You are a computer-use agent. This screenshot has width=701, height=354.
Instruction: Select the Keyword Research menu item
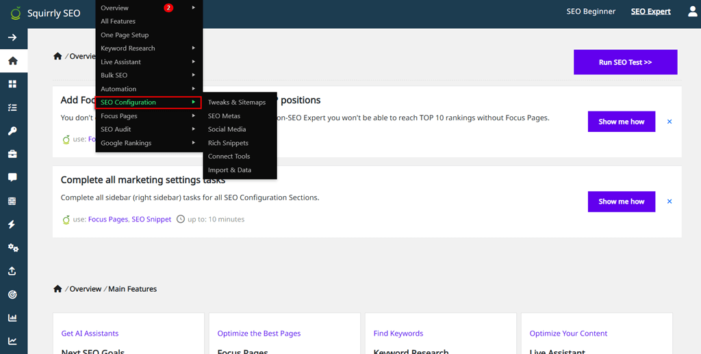(128, 49)
